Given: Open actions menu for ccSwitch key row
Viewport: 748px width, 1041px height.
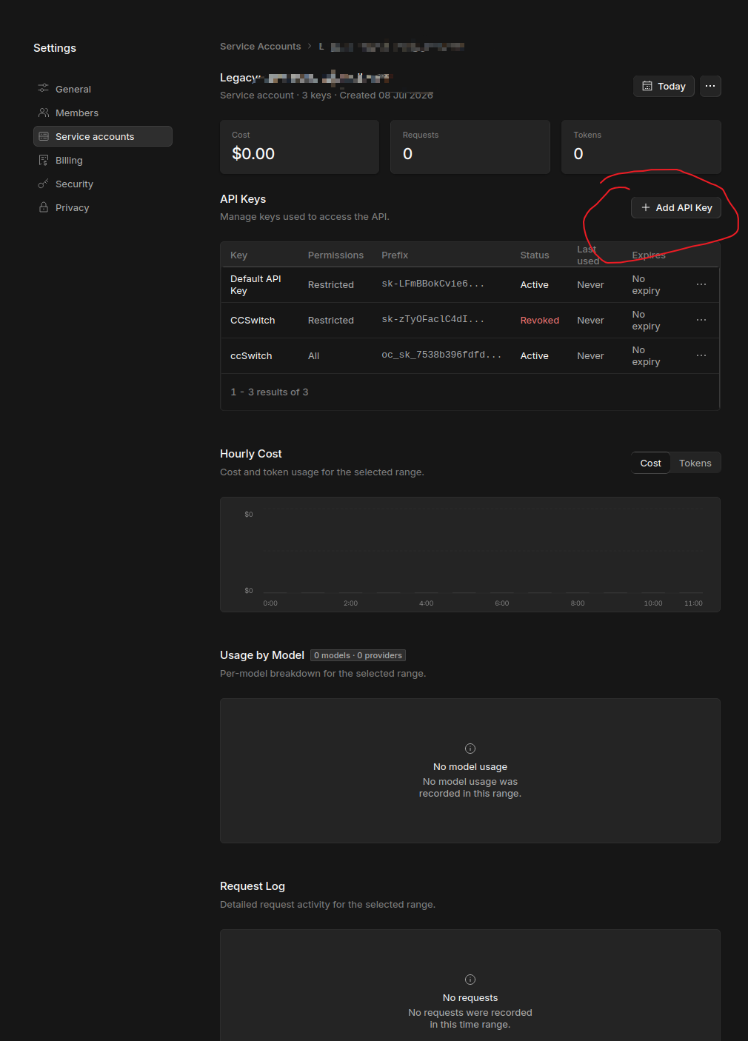Looking at the screenshot, I should (x=701, y=355).
